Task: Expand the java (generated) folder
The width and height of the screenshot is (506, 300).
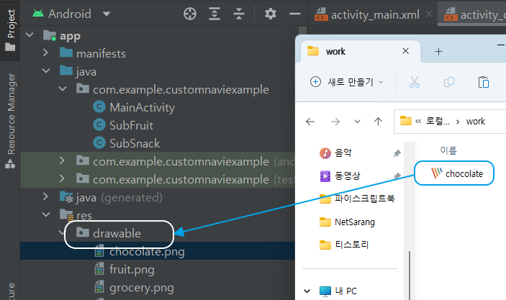Action: click(45, 196)
